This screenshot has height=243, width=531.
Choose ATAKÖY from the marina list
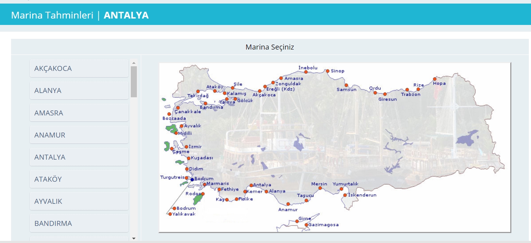click(x=79, y=179)
